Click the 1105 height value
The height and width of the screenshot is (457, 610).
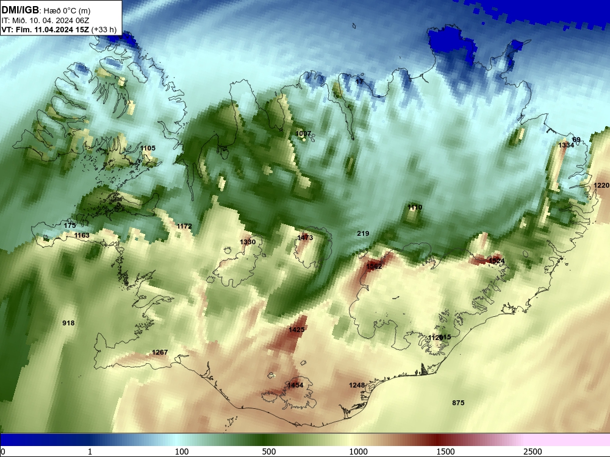pyautogui.click(x=148, y=148)
